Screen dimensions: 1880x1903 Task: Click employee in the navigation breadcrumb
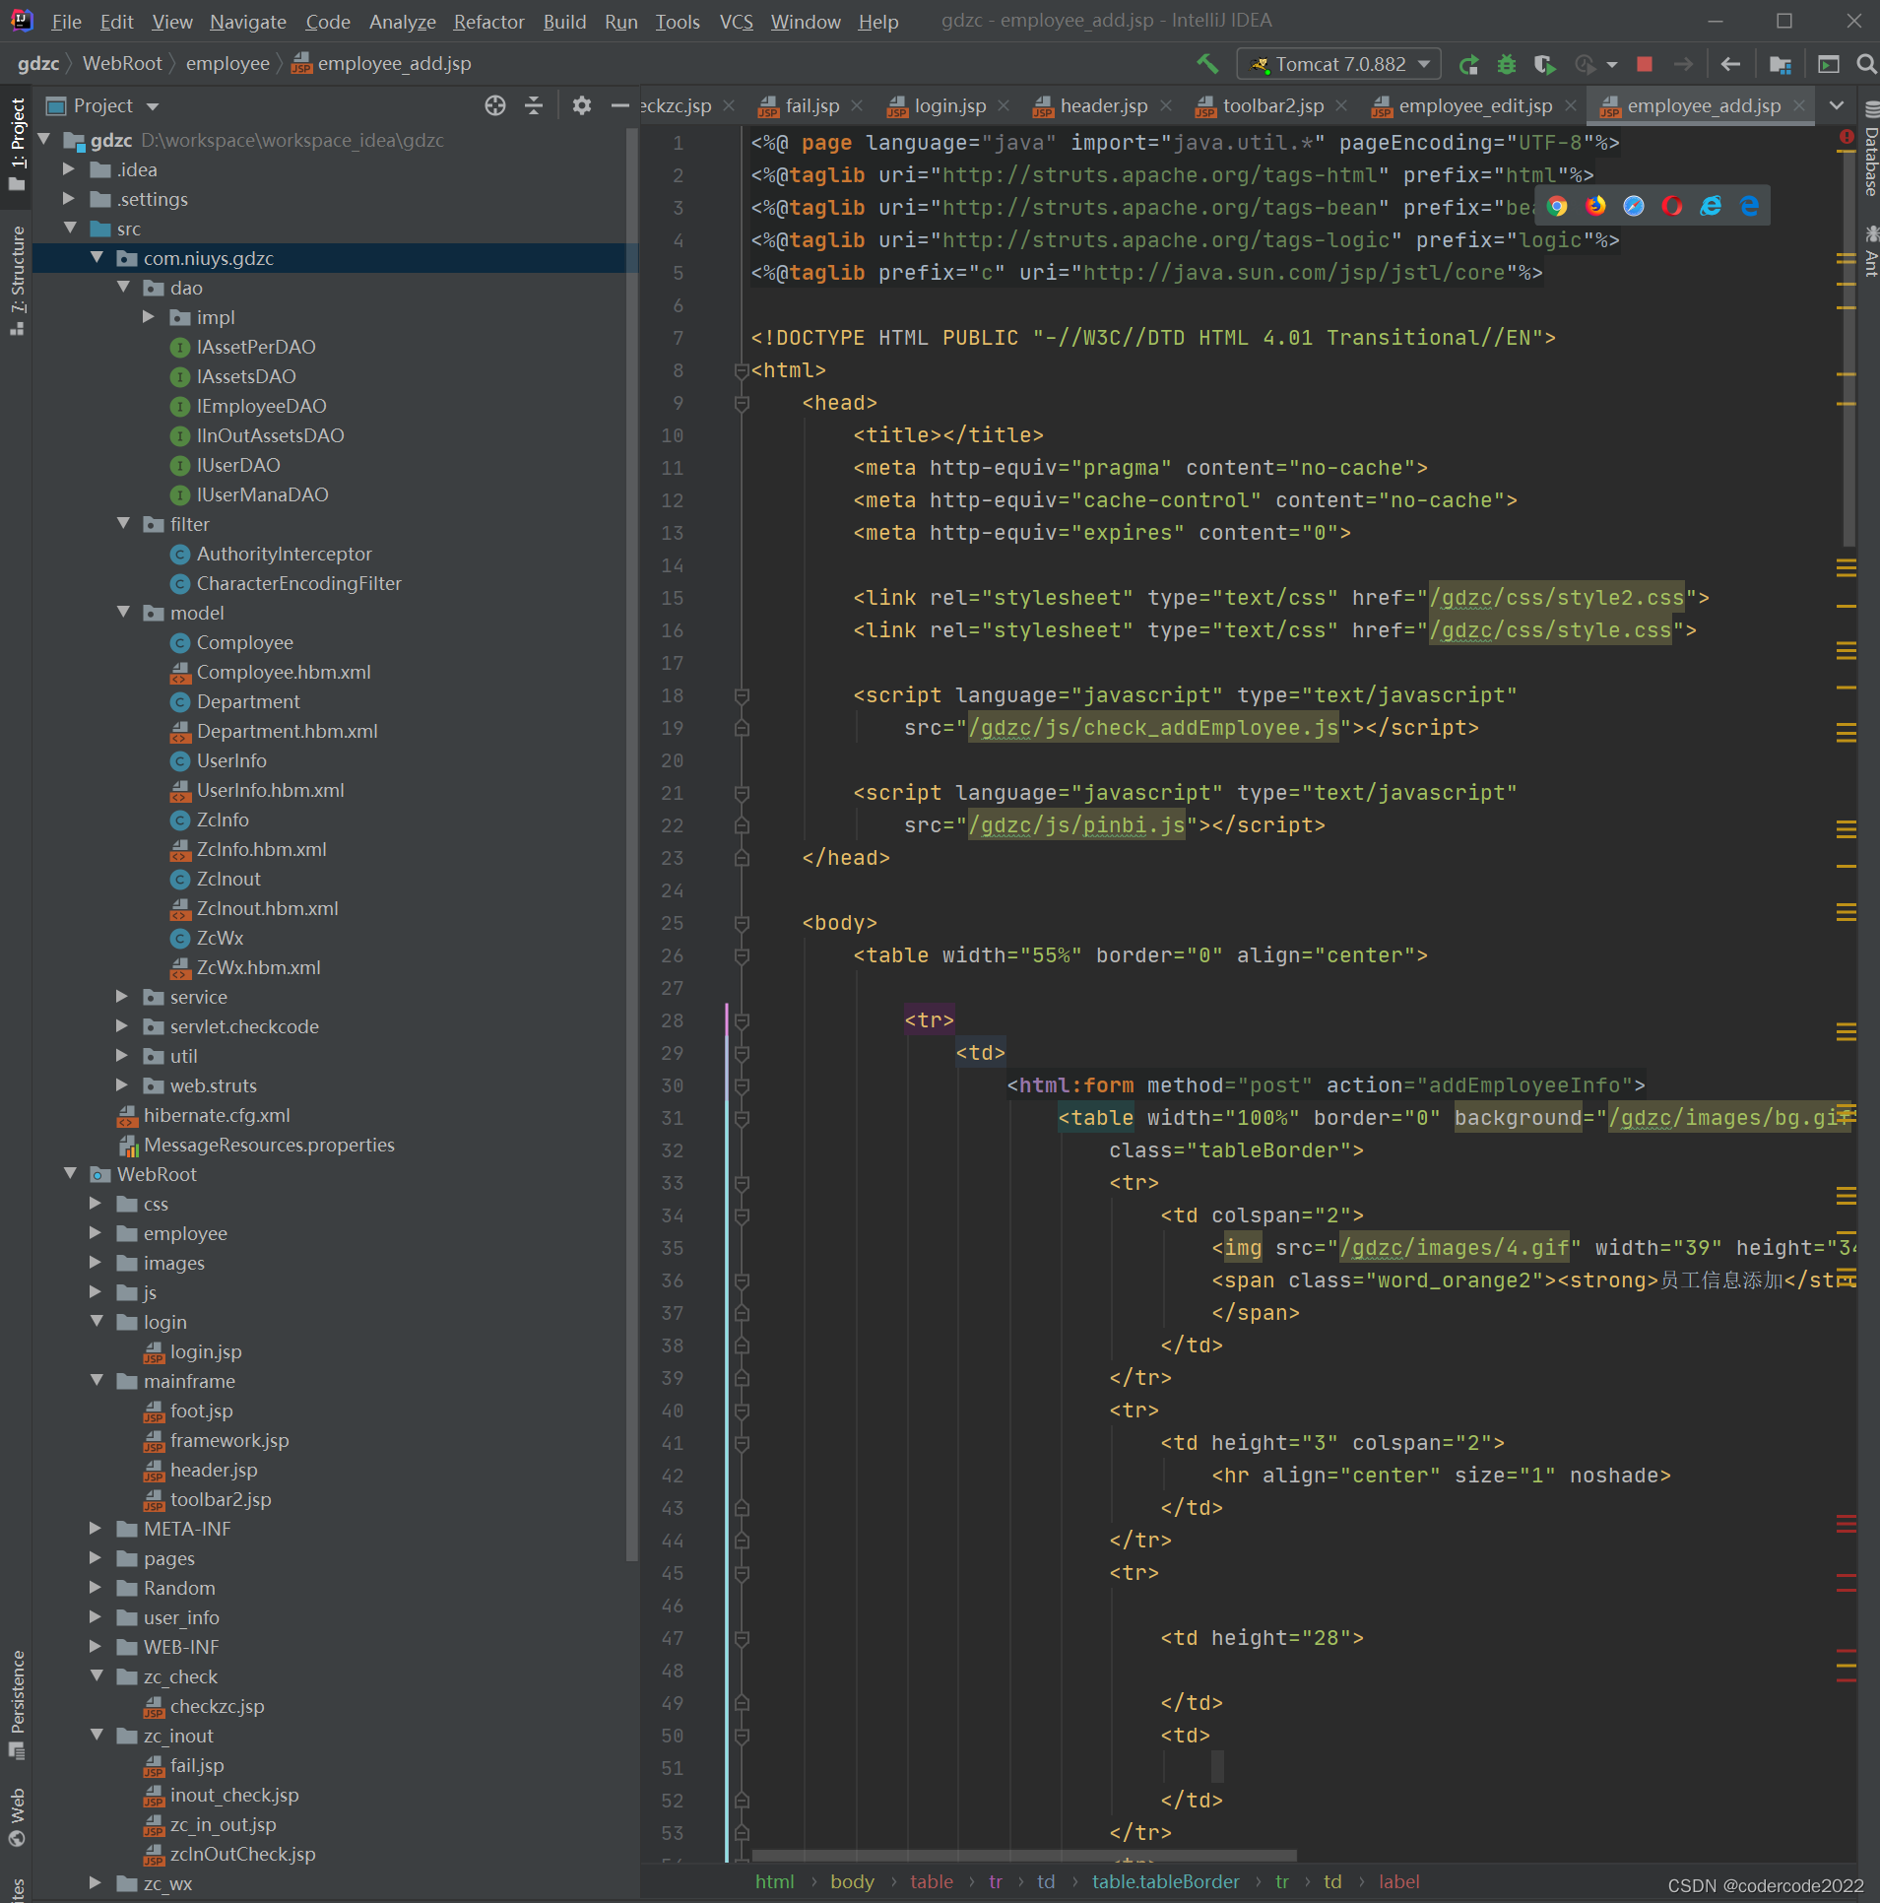(227, 64)
